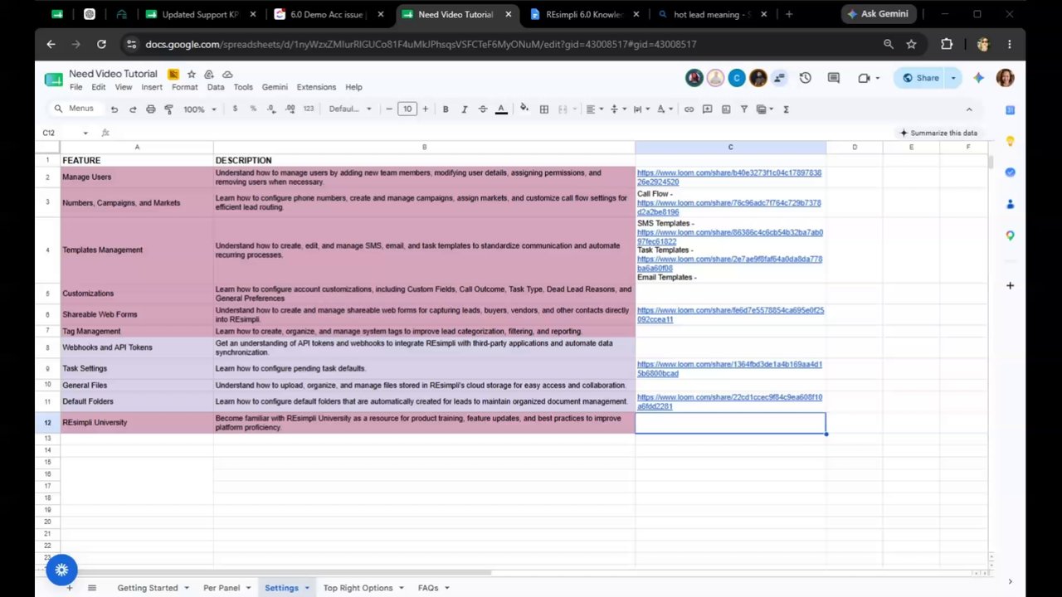Open the Extensions menu
The width and height of the screenshot is (1062, 597).
(x=316, y=87)
